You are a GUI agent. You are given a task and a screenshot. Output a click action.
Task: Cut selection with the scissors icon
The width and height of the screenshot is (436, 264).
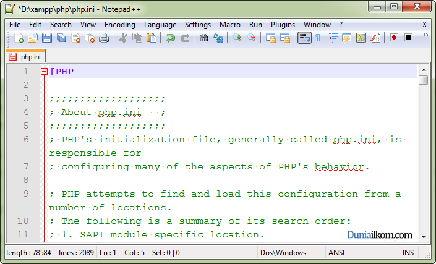(122, 38)
